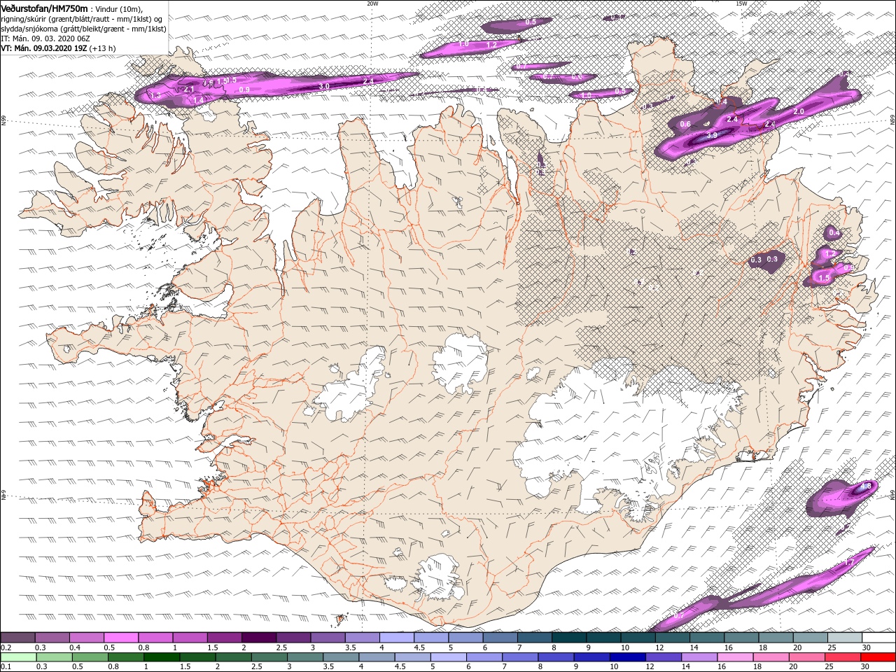Click the 1.7 precipitation value in the southeast band
Viewport: 896px width, 672px height.
point(849,562)
